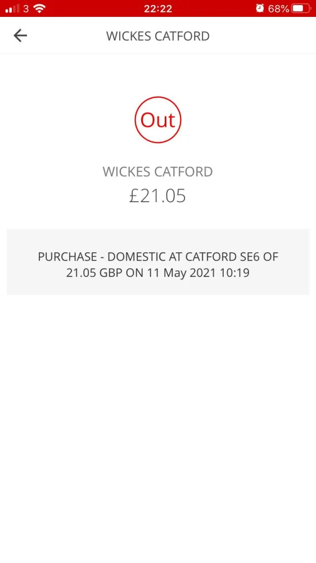Tap the word Out inside the circle
Image resolution: width=316 pixels, height=563 pixels.
[158, 120]
